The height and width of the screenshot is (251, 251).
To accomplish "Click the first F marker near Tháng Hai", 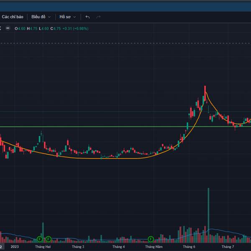I will tap(40, 239).
